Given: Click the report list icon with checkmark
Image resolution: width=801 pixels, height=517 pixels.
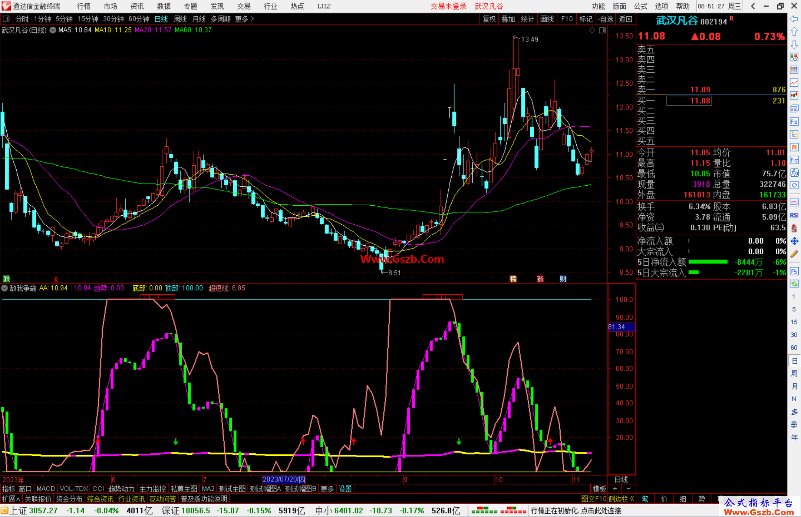Looking at the screenshot, I should pos(794,57).
